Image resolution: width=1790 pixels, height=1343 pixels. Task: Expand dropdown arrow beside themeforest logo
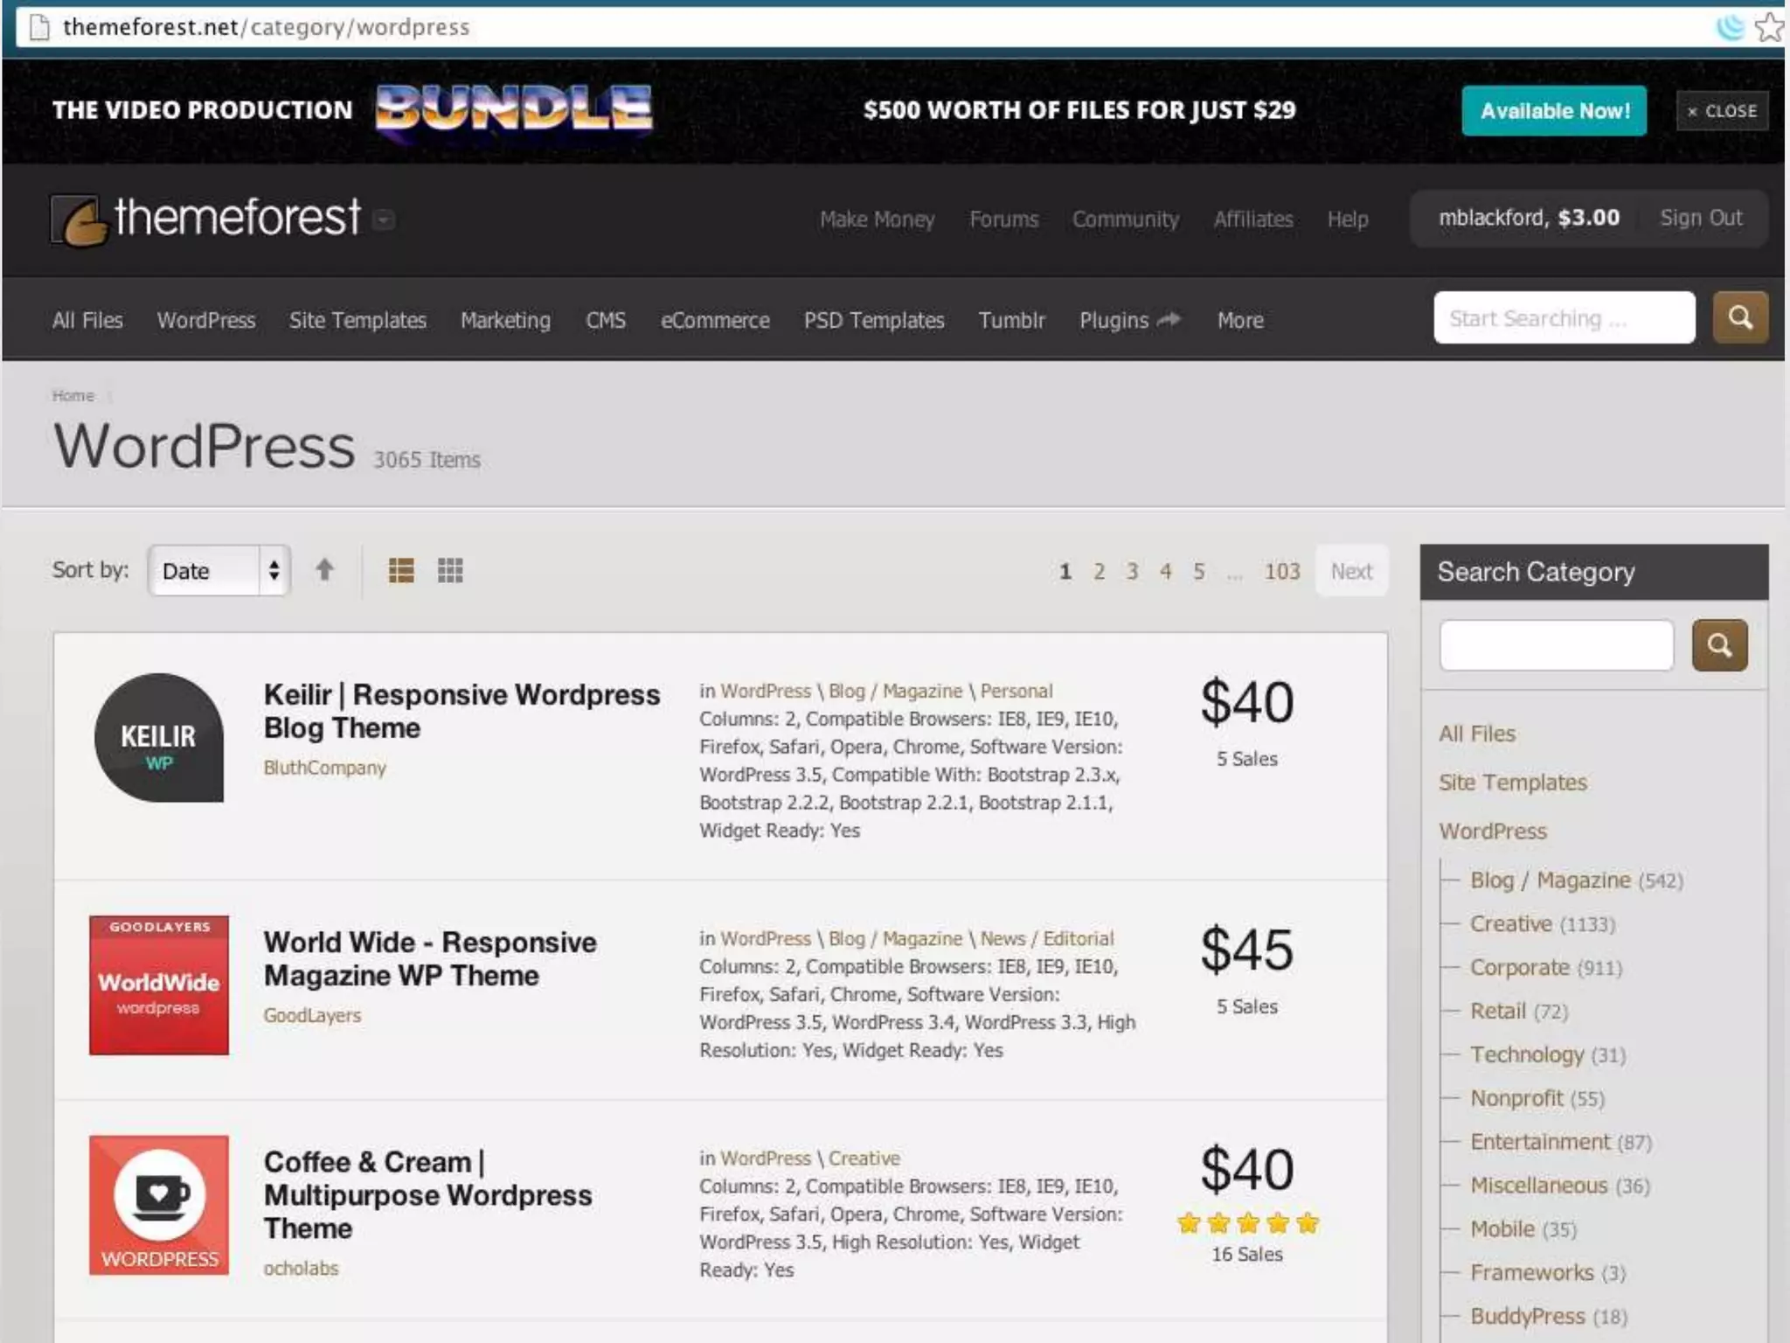coord(384,219)
